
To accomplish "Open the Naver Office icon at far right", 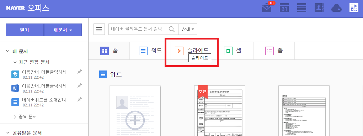I will pyautogui.click(x=354, y=7).
